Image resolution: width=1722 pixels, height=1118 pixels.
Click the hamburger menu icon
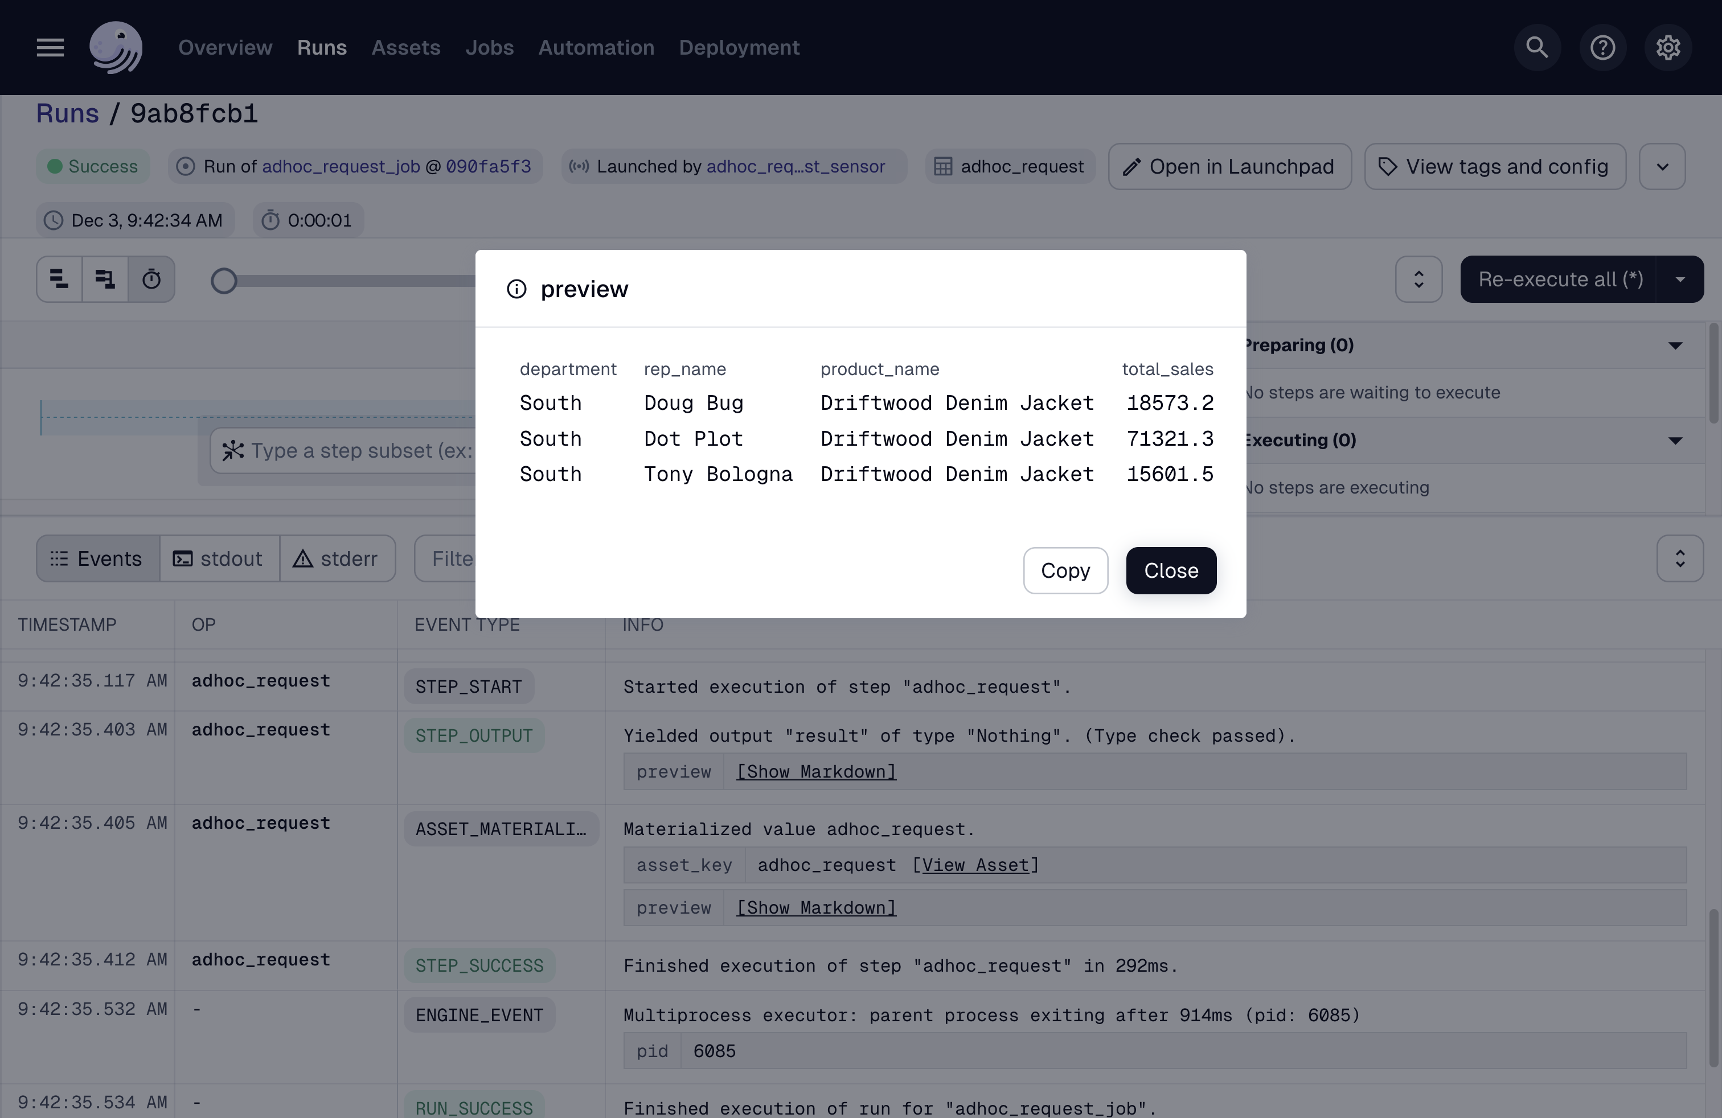[48, 47]
